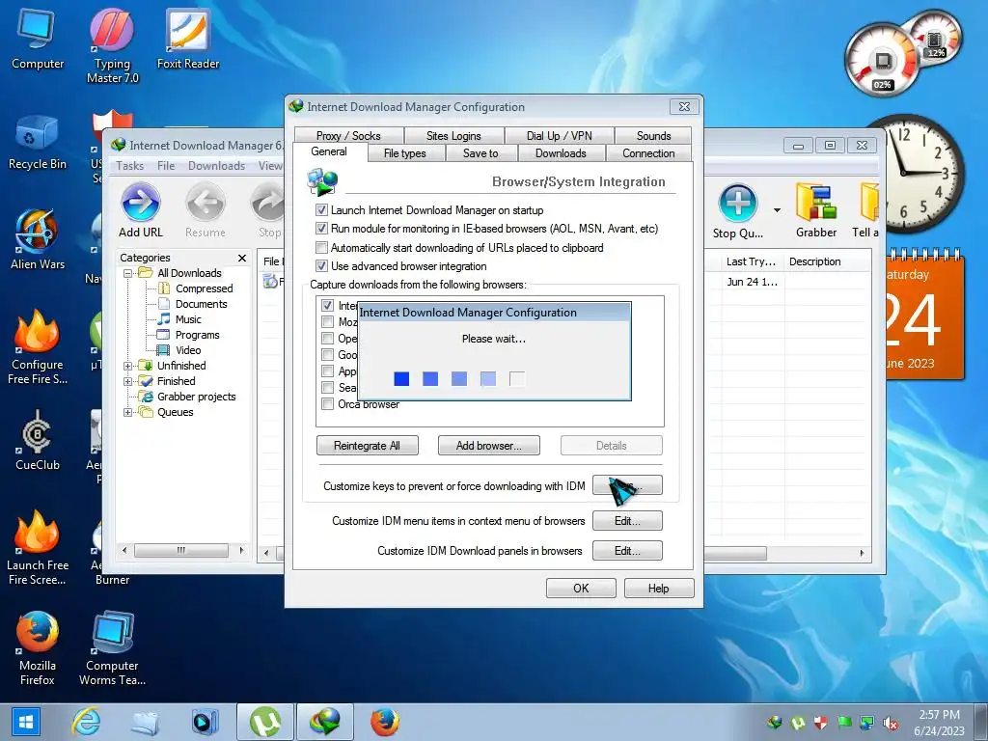Viewport: 988px width, 741px height.
Task: Close the Categories panel
Action: point(242,258)
